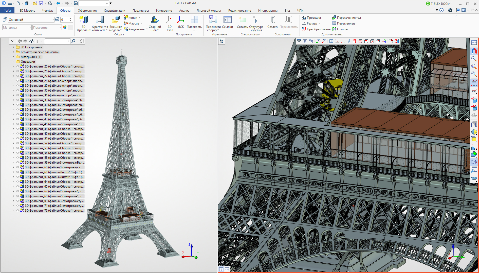Toggle visibility of 3D фрагмент_72
479x273 pixels.
[x=18, y=210]
